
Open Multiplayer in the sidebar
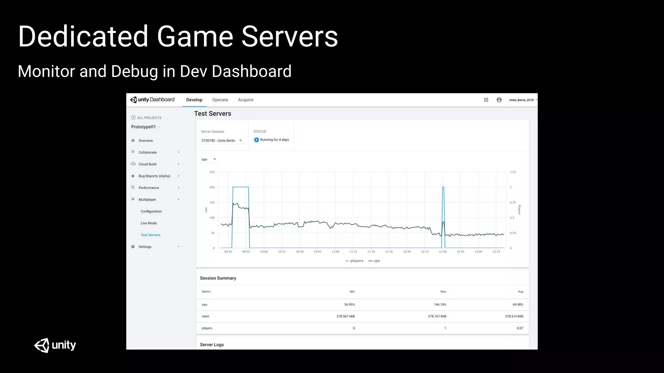tap(147, 199)
